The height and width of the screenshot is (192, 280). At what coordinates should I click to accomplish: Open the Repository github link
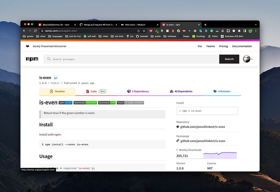click(202, 127)
